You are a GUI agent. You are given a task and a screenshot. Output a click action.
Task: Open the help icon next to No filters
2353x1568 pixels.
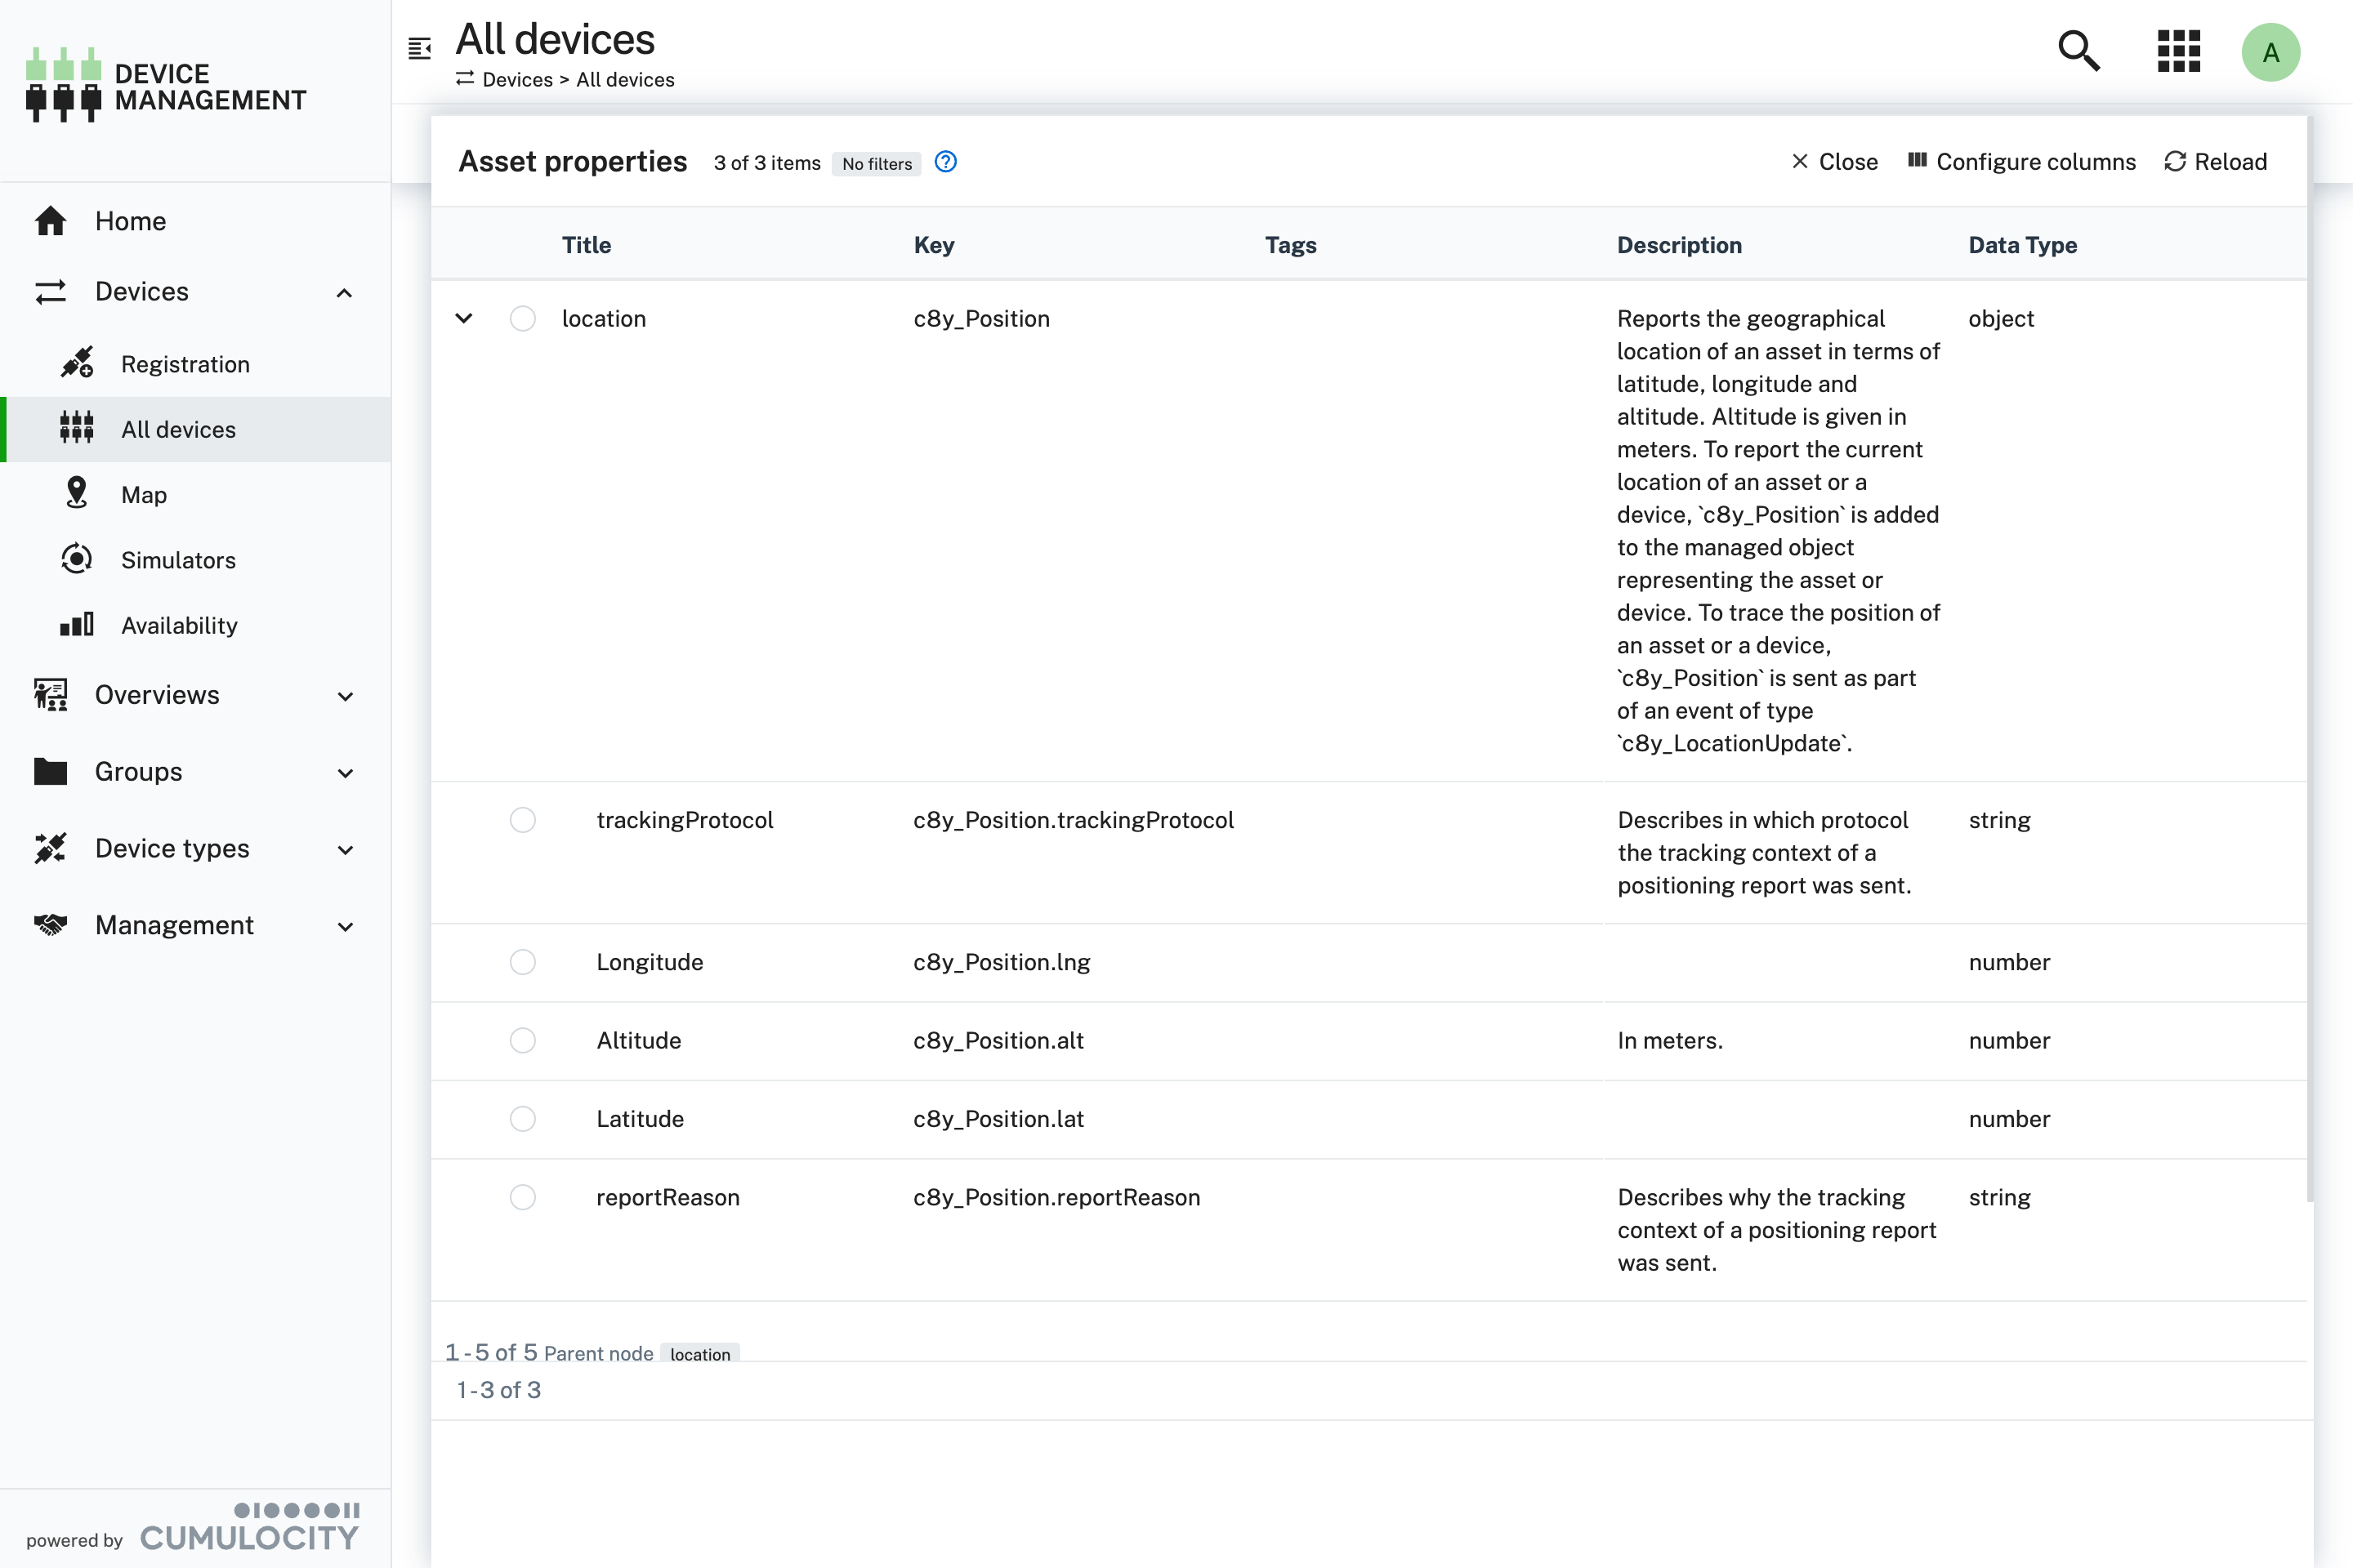pyautogui.click(x=944, y=162)
